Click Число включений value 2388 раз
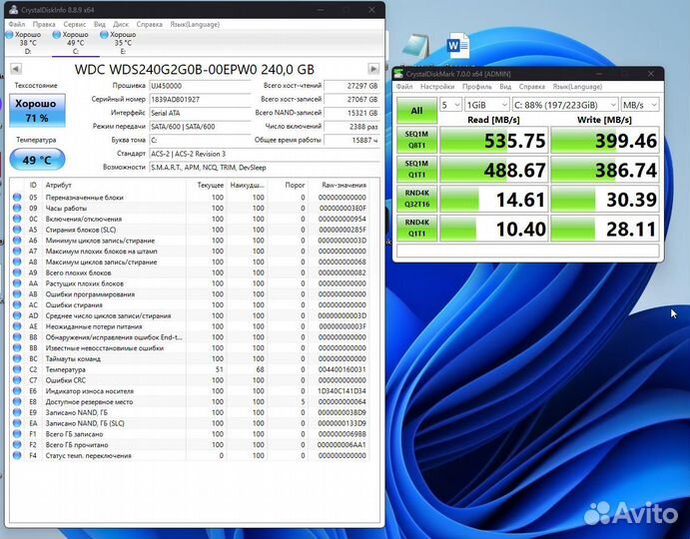Screen dimensions: 690x539 pyautogui.click(x=352, y=127)
